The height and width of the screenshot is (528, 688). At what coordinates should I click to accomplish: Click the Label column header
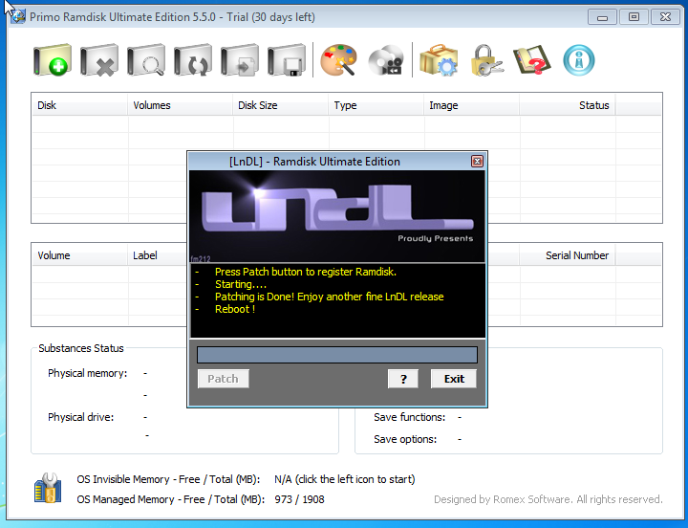(158, 255)
